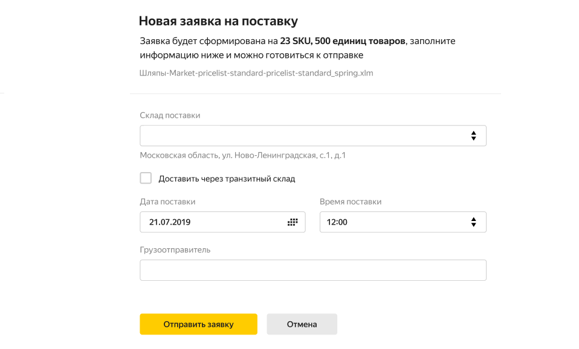
Task: Enable the transit warehouse checkbox
Action: pos(146,178)
